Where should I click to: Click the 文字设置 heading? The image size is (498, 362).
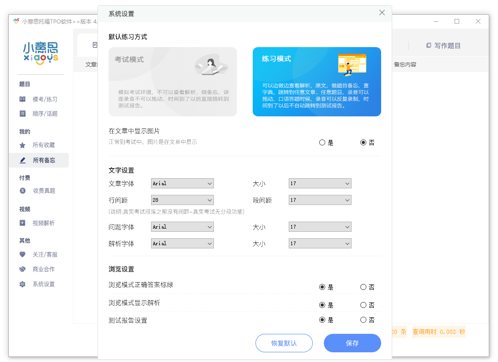coord(121,170)
